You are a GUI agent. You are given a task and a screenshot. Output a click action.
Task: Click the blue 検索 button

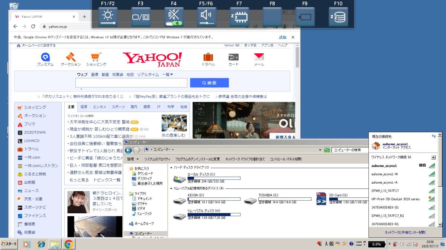[209, 83]
